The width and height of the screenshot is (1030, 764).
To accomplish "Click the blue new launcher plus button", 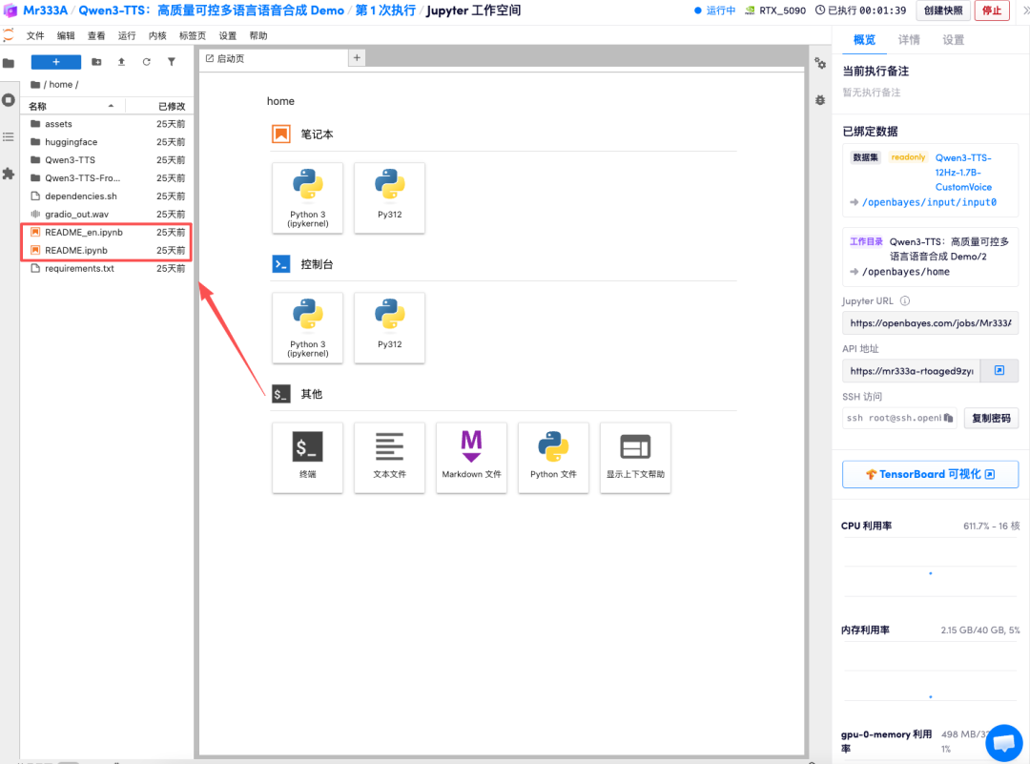I will pyautogui.click(x=56, y=62).
